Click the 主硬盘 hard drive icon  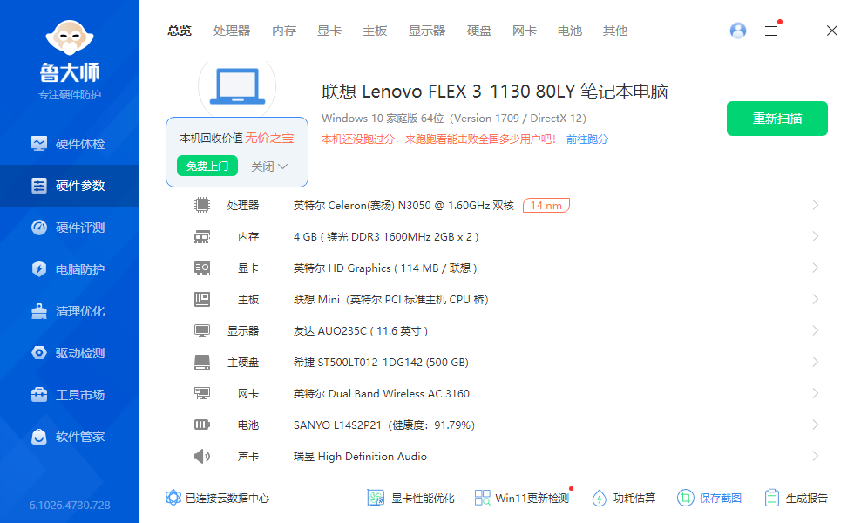pos(202,363)
